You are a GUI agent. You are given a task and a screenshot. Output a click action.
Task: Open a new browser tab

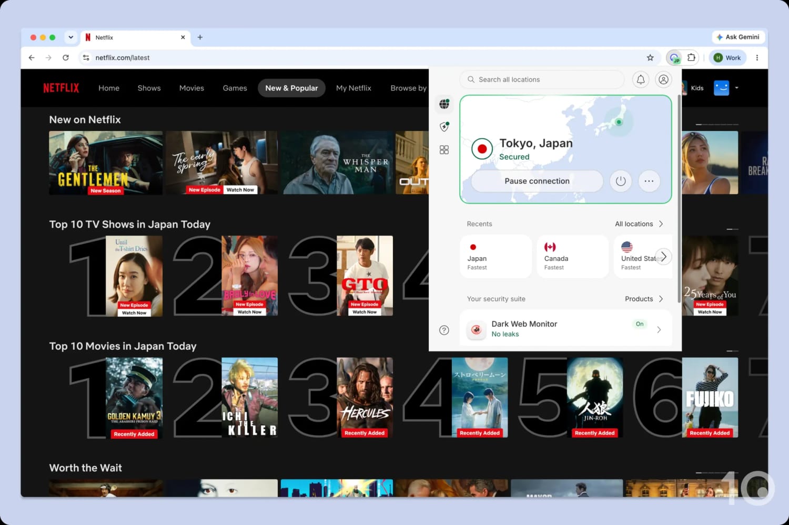coord(200,37)
